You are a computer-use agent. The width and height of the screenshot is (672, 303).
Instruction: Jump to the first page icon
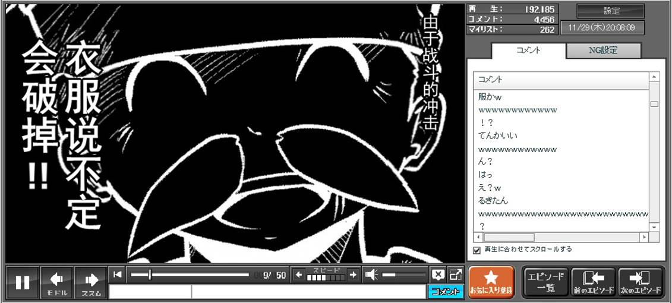point(118,274)
